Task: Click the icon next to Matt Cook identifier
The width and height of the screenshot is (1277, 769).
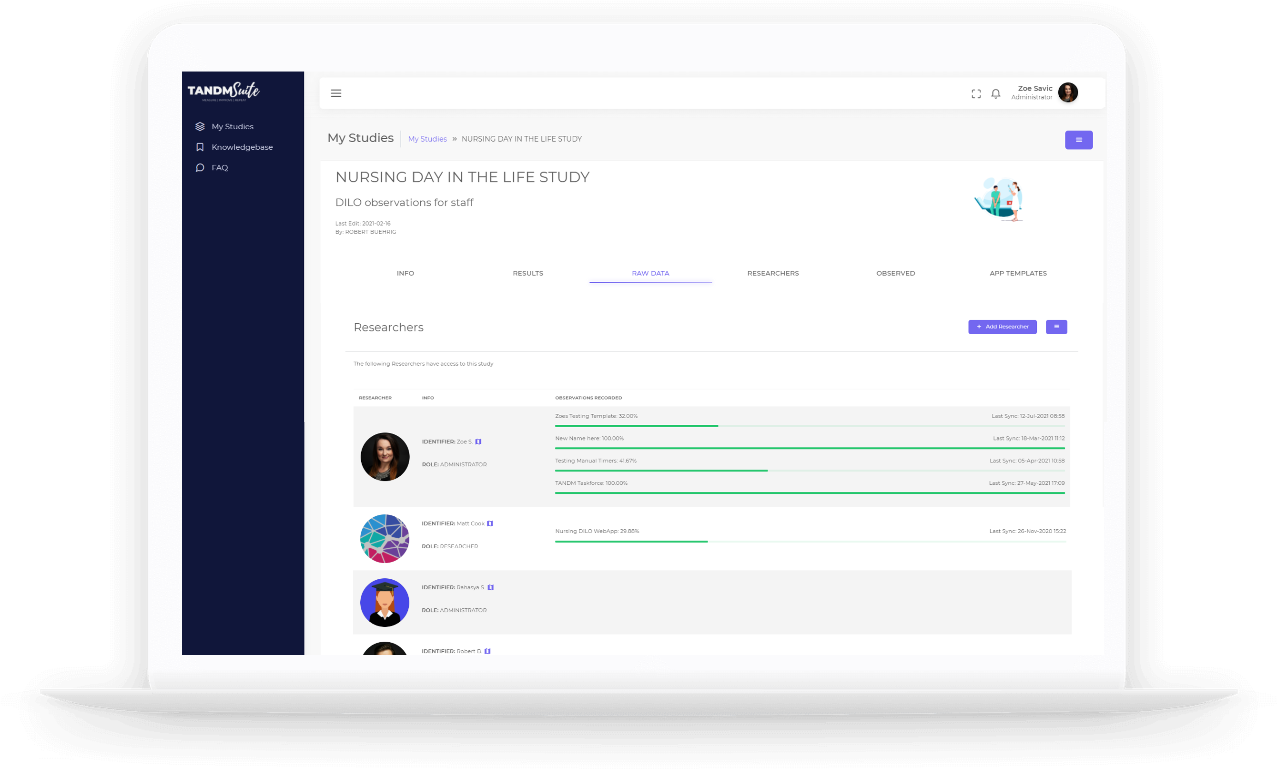Action: pos(490,523)
